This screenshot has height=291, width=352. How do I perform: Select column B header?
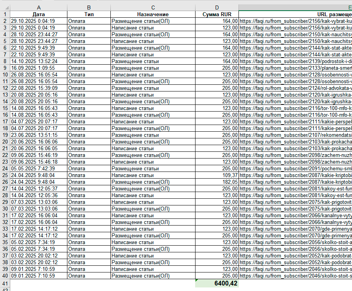click(89, 7)
